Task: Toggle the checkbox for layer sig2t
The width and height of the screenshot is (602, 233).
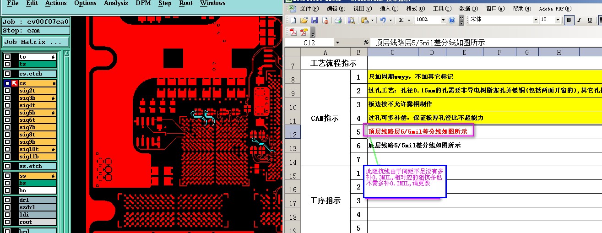Action: click(7, 91)
